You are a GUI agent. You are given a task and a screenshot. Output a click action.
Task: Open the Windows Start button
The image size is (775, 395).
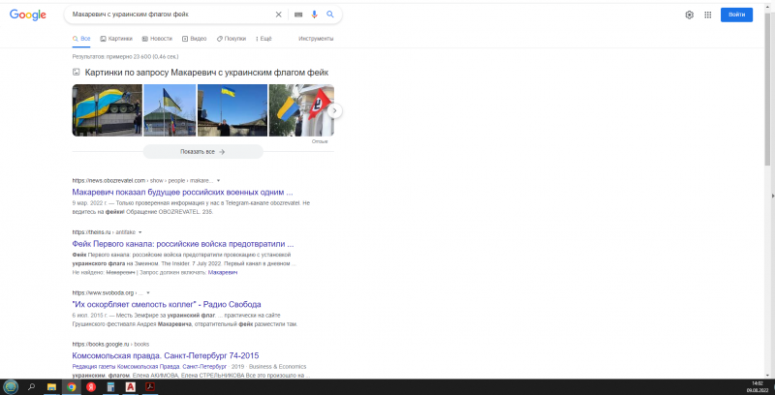pyautogui.click(x=11, y=387)
